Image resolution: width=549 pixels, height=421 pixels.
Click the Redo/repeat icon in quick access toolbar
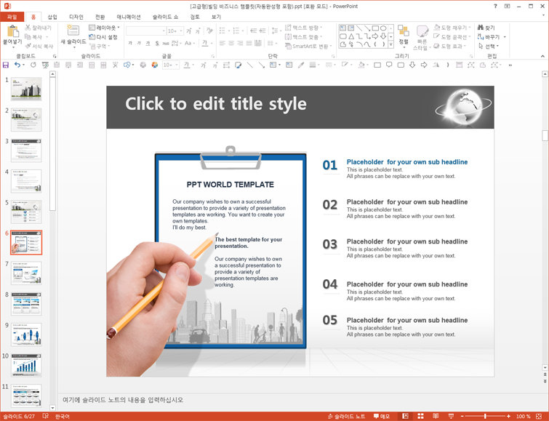tap(33, 65)
